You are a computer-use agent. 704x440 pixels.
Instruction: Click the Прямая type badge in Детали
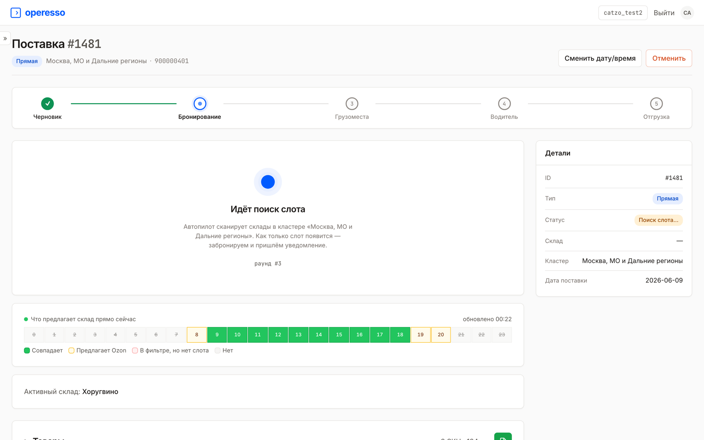click(x=667, y=199)
